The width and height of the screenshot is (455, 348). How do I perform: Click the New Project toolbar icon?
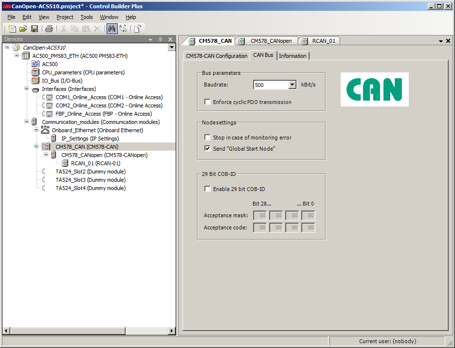13,29
